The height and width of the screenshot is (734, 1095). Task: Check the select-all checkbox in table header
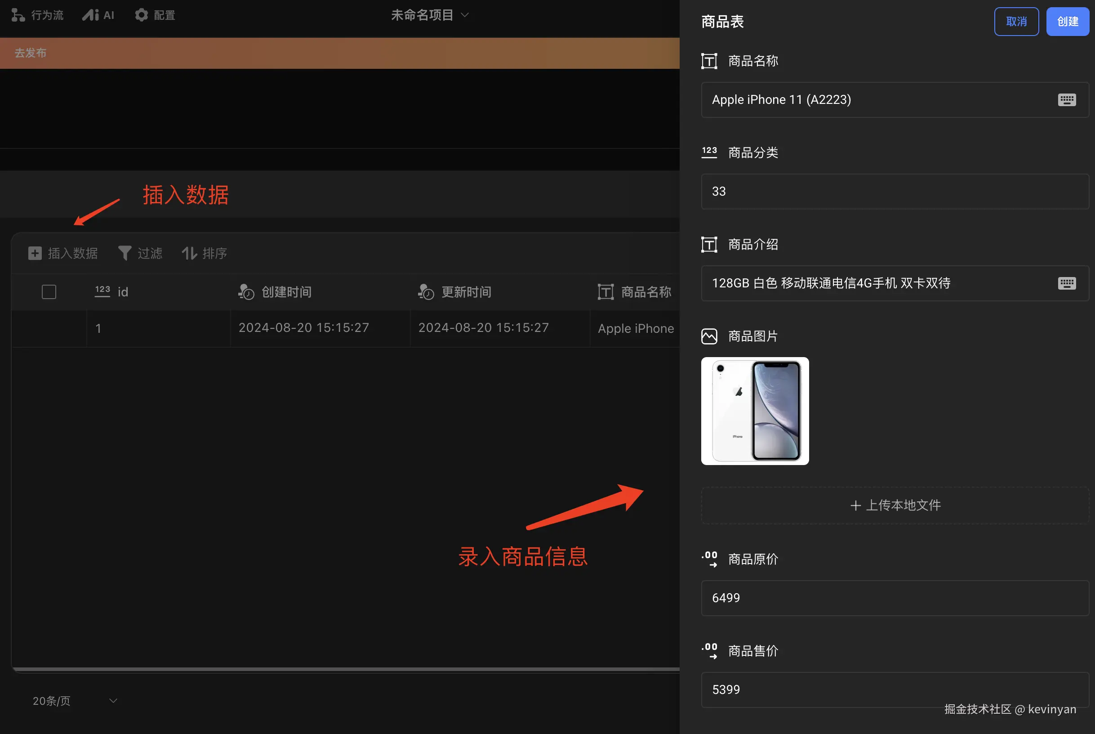pos(49,292)
